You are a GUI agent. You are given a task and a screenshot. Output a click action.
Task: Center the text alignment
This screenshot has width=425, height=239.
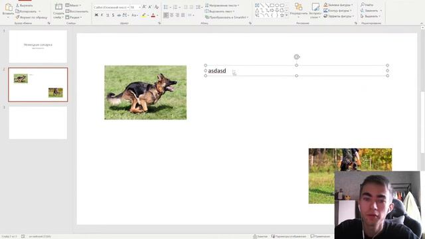coord(171,15)
